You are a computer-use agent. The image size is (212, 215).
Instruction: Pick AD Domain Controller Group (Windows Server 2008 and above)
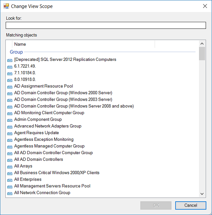(x=74, y=106)
